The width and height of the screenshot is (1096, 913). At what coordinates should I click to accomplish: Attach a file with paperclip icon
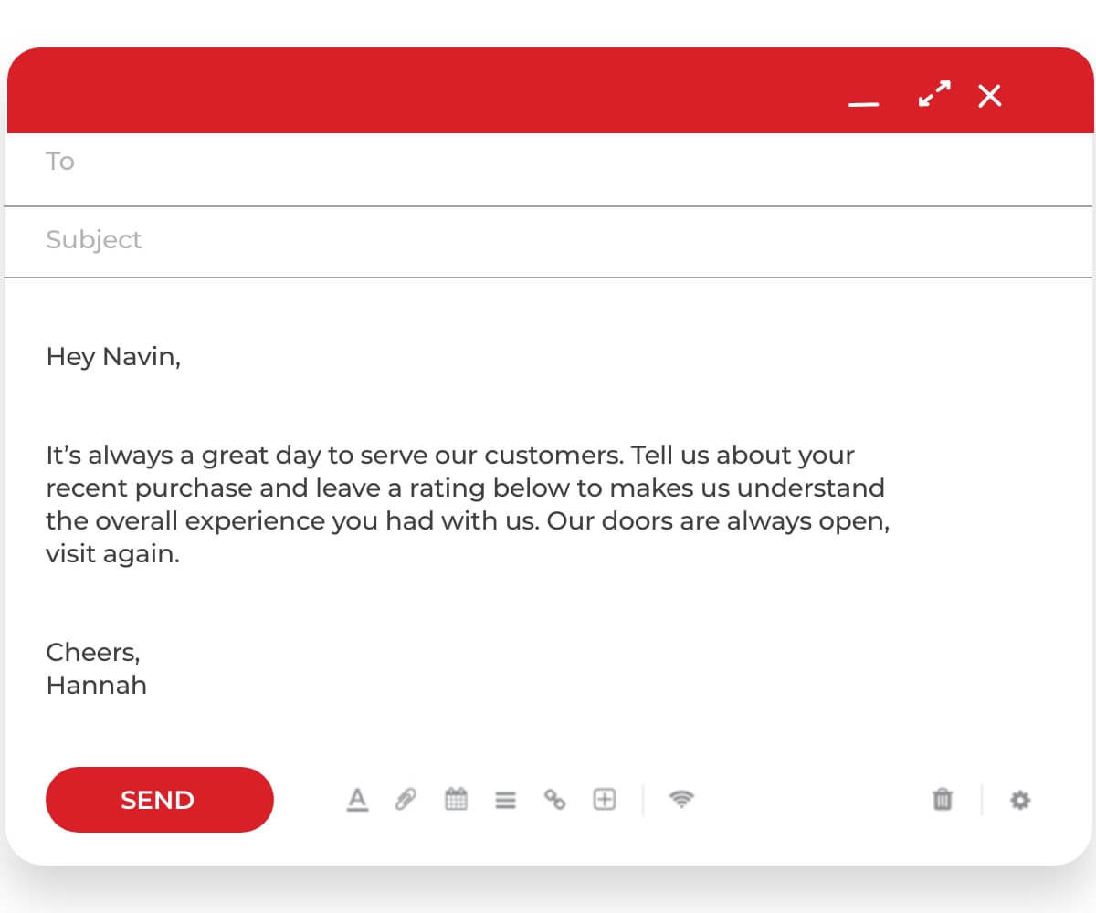click(x=406, y=800)
